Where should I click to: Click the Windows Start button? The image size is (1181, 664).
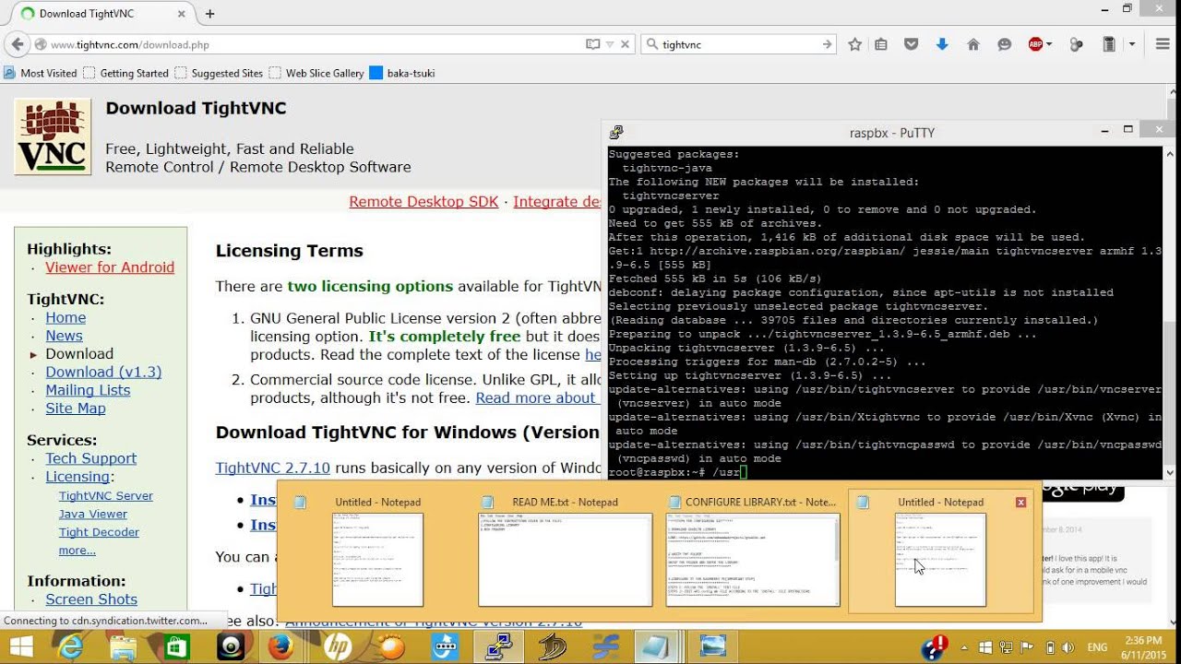click(21, 647)
